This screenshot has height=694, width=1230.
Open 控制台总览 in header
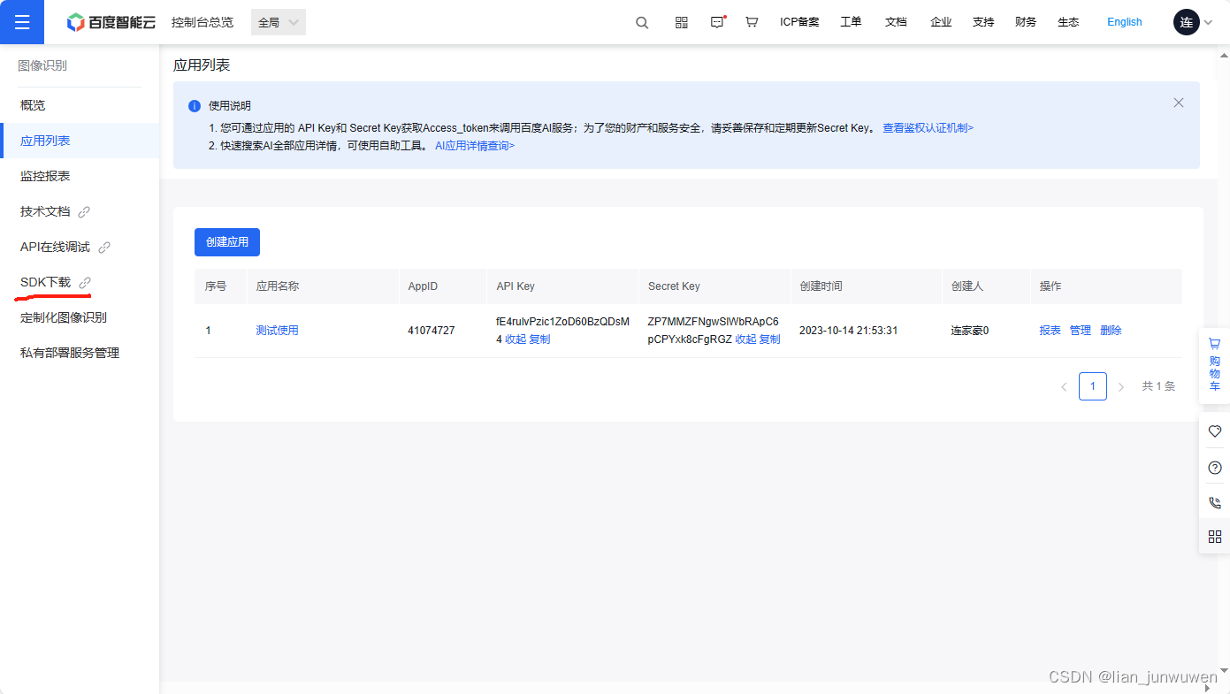click(x=202, y=22)
